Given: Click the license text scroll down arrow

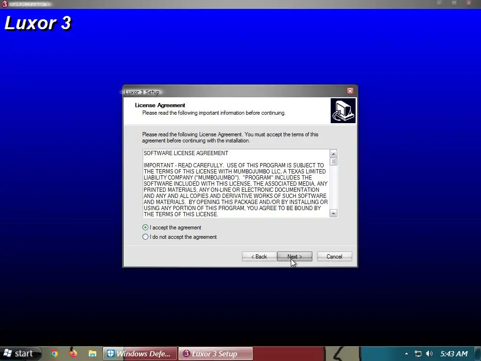Looking at the screenshot, I should (x=334, y=213).
